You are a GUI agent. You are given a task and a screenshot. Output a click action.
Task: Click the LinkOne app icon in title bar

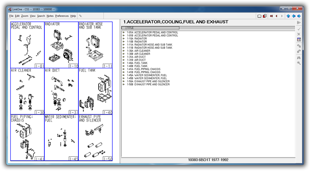pyautogui.click(x=10, y=9)
